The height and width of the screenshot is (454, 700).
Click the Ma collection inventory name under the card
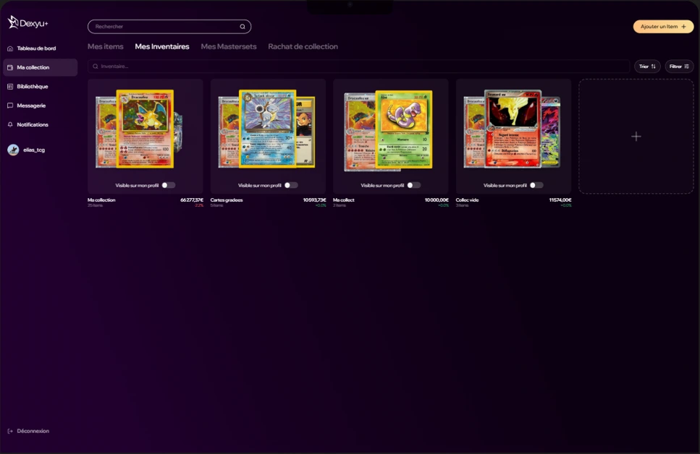point(101,200)
